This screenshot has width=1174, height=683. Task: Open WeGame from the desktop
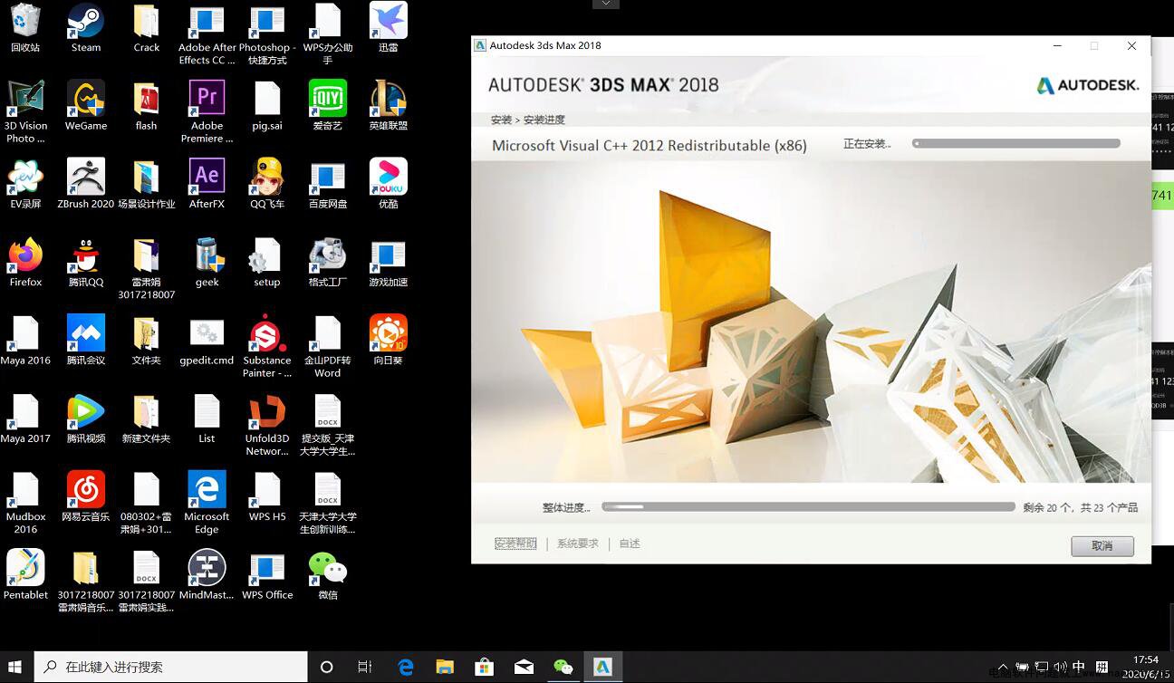(86, 106)
